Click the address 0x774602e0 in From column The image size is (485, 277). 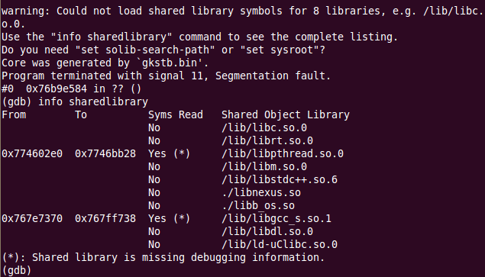[x=32, y=153]
